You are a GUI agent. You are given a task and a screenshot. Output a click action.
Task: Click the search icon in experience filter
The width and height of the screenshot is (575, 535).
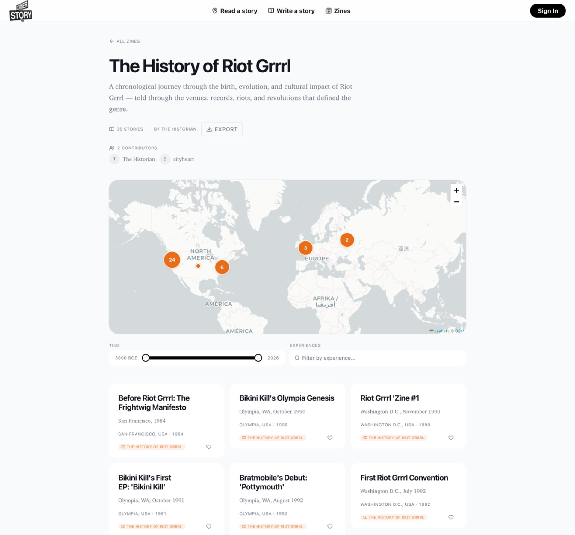pos(297,358)
